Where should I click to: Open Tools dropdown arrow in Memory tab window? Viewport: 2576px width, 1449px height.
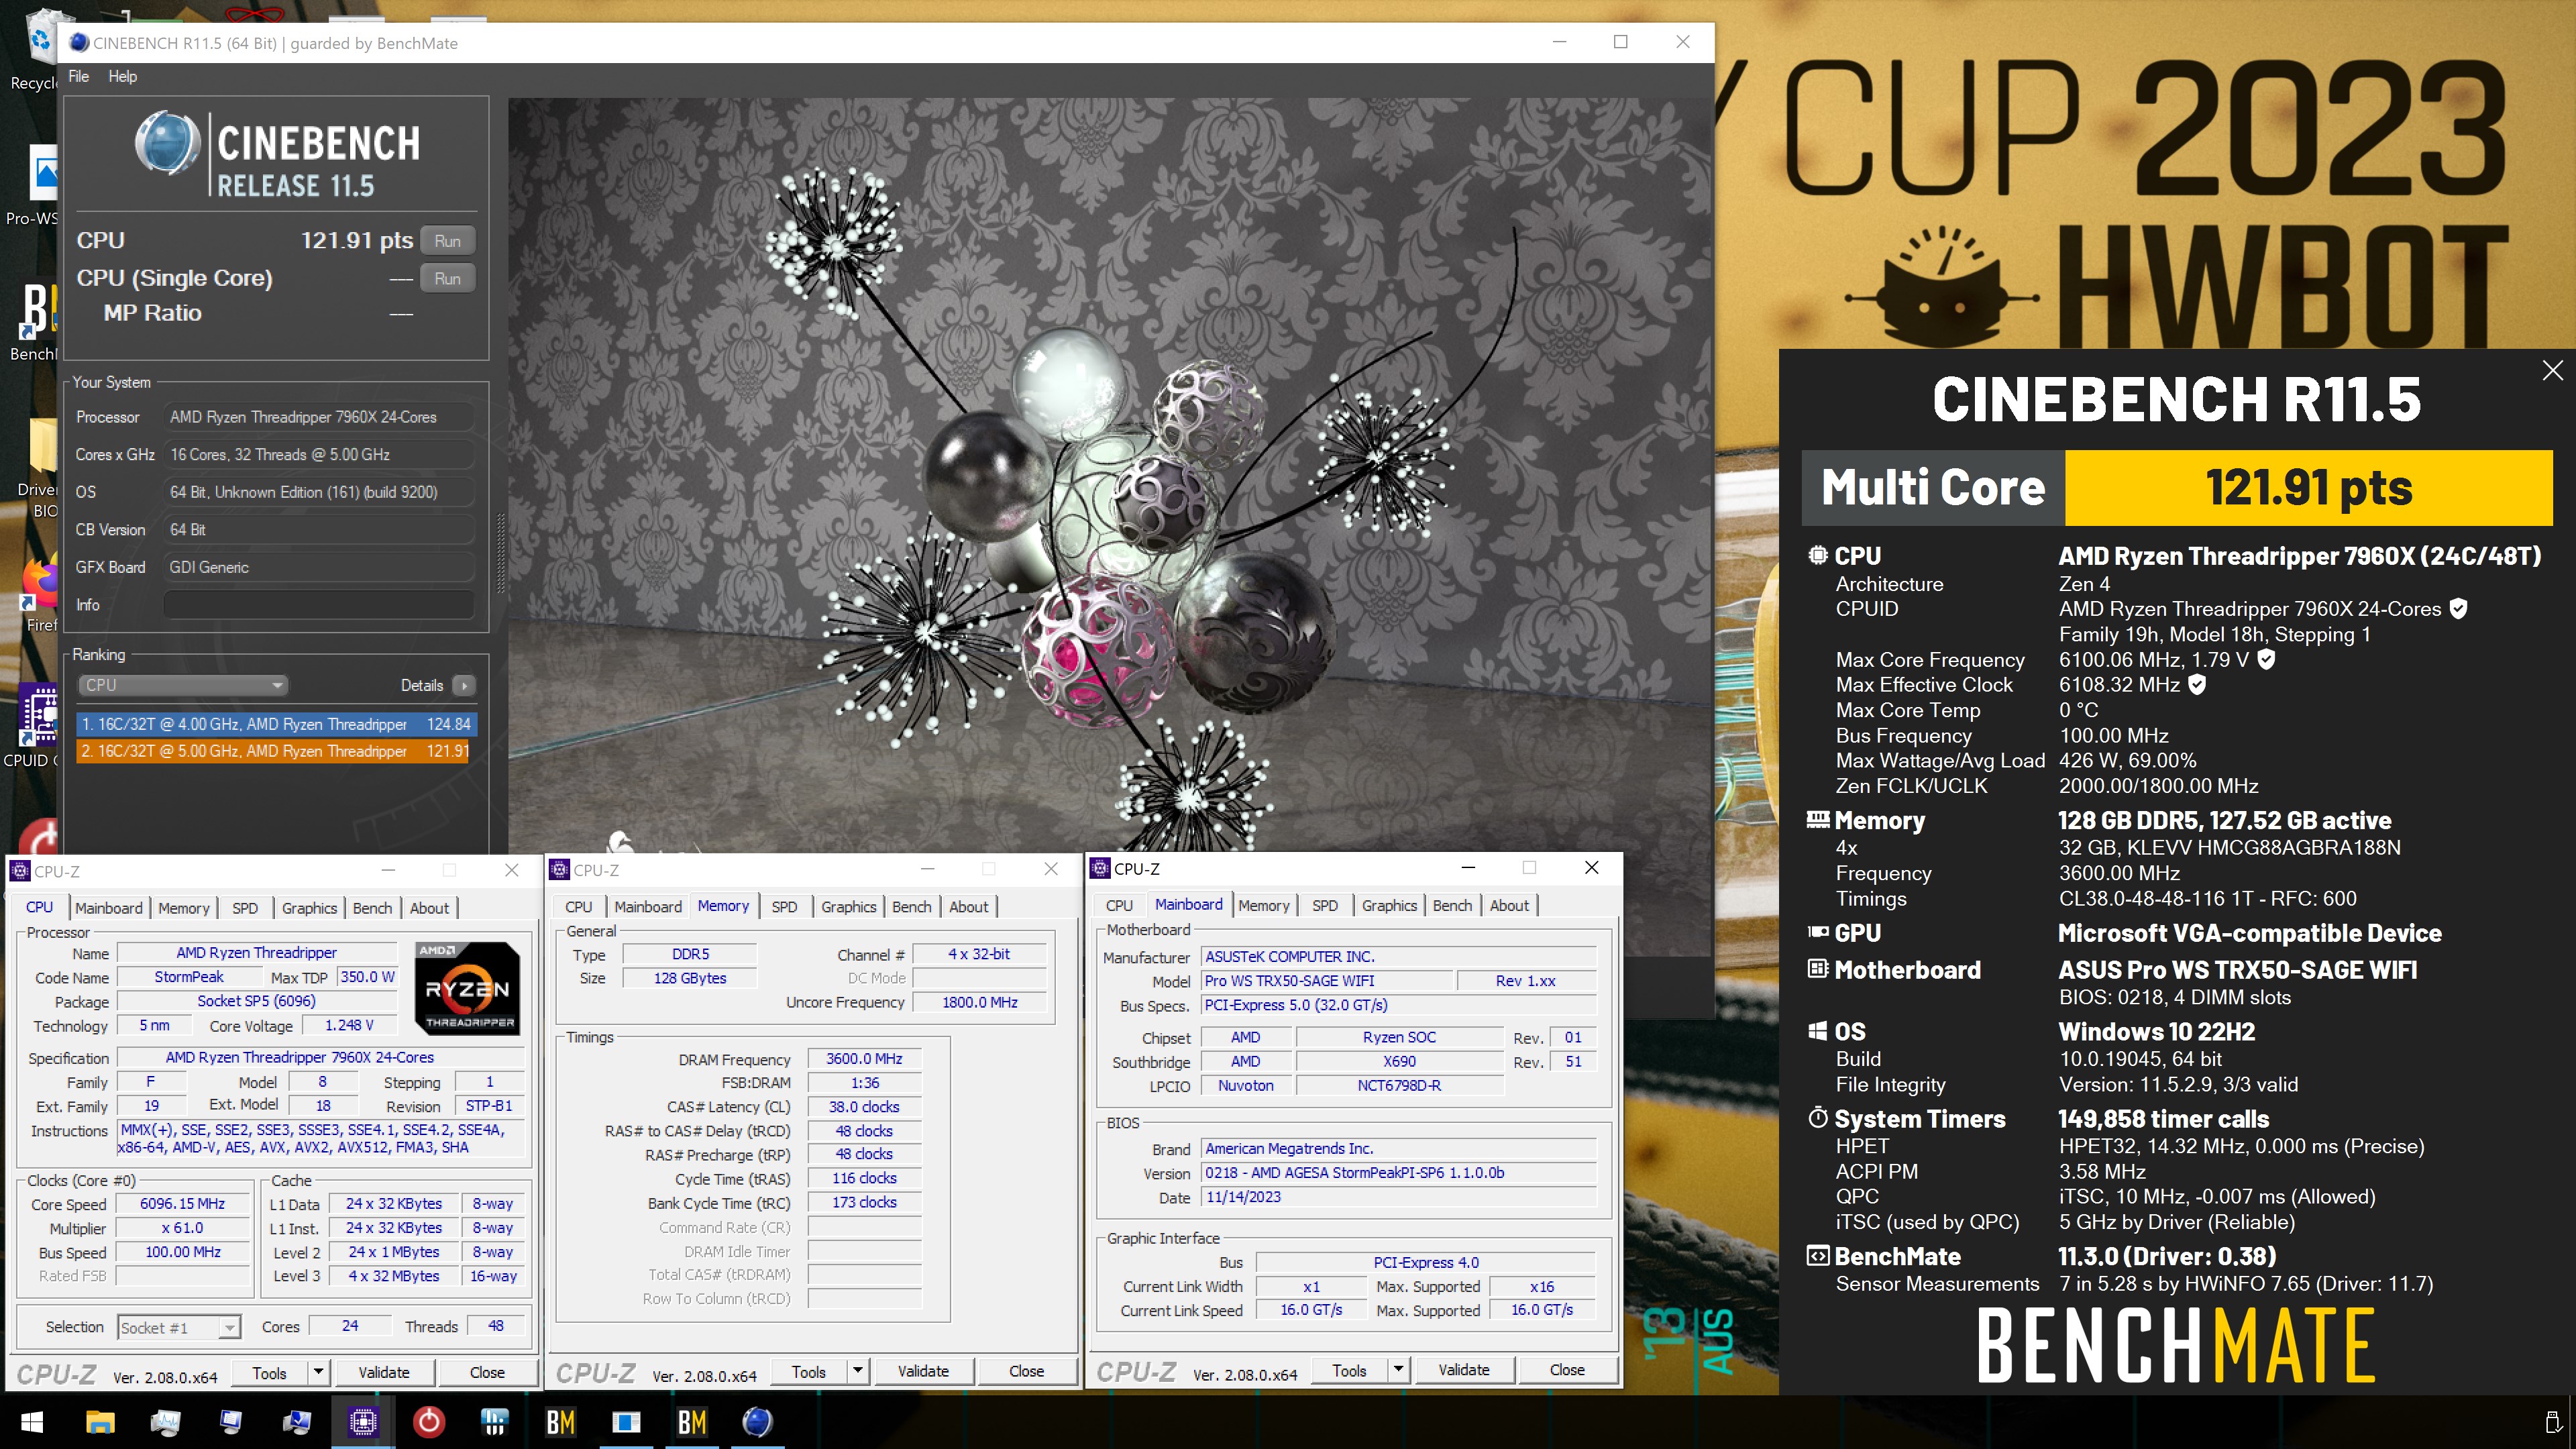click(858, 1371)
